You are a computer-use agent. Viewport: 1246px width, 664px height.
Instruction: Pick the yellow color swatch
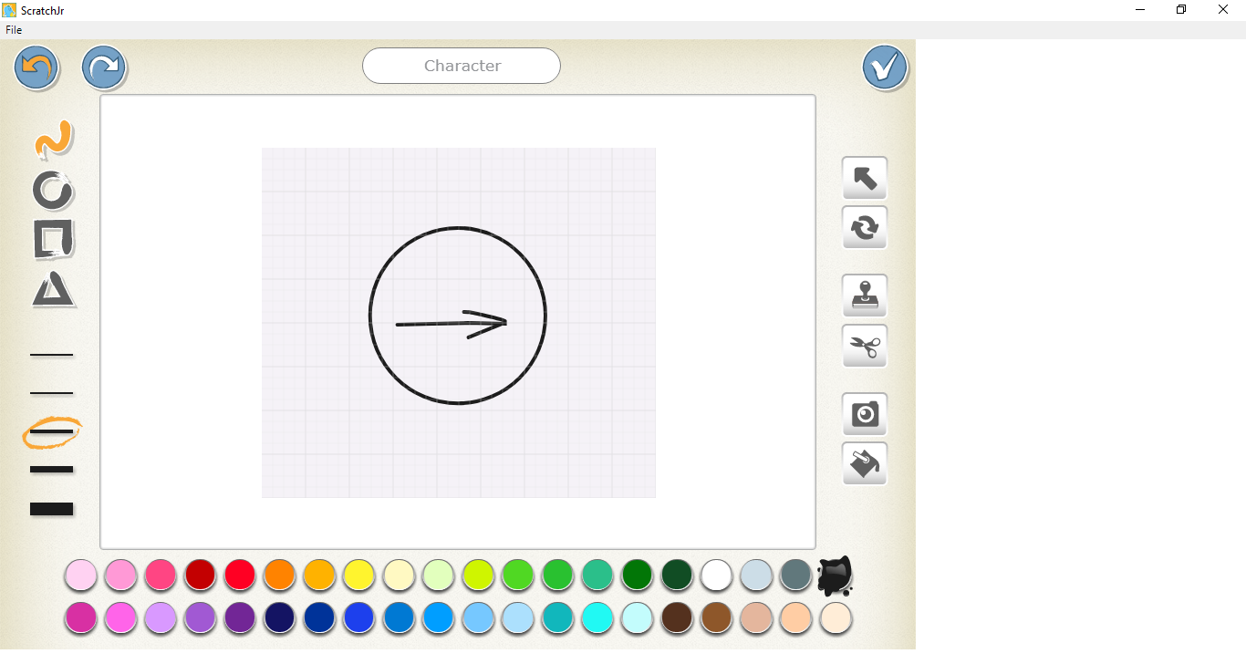[x=359, y=576]
